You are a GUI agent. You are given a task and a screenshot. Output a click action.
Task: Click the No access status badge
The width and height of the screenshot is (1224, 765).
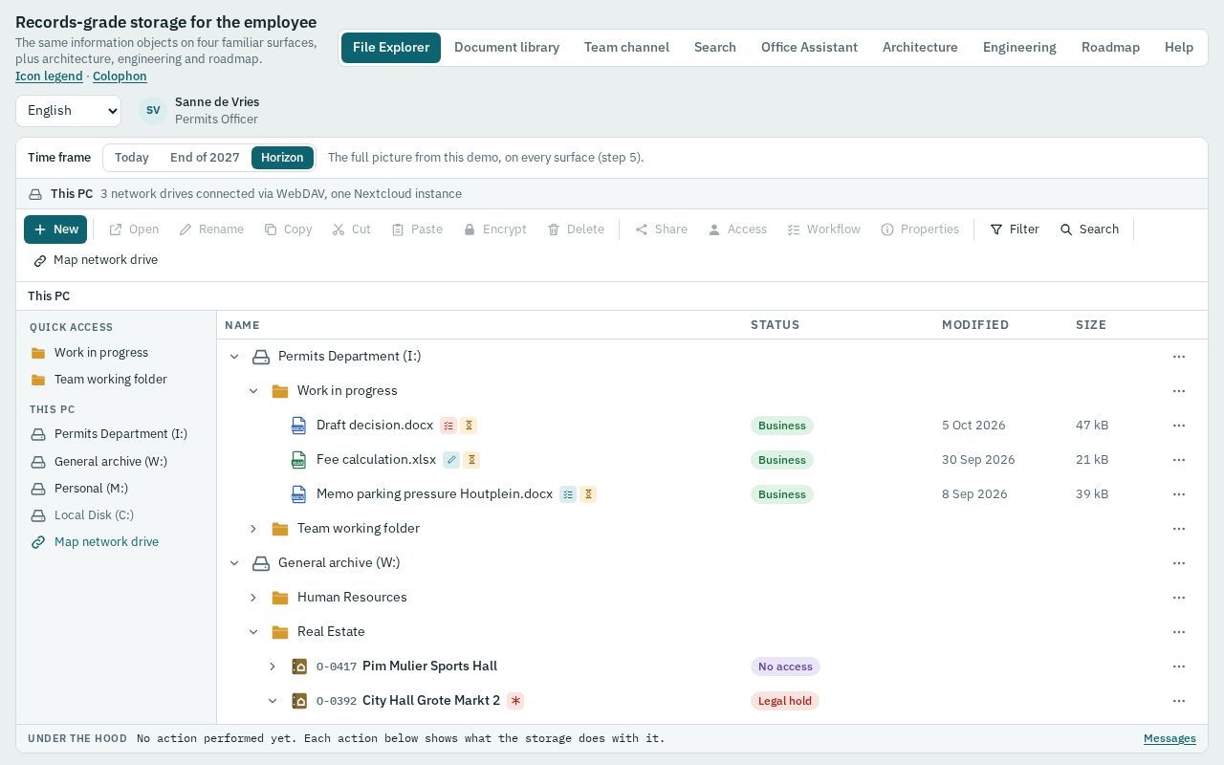(x=785, y=667)
